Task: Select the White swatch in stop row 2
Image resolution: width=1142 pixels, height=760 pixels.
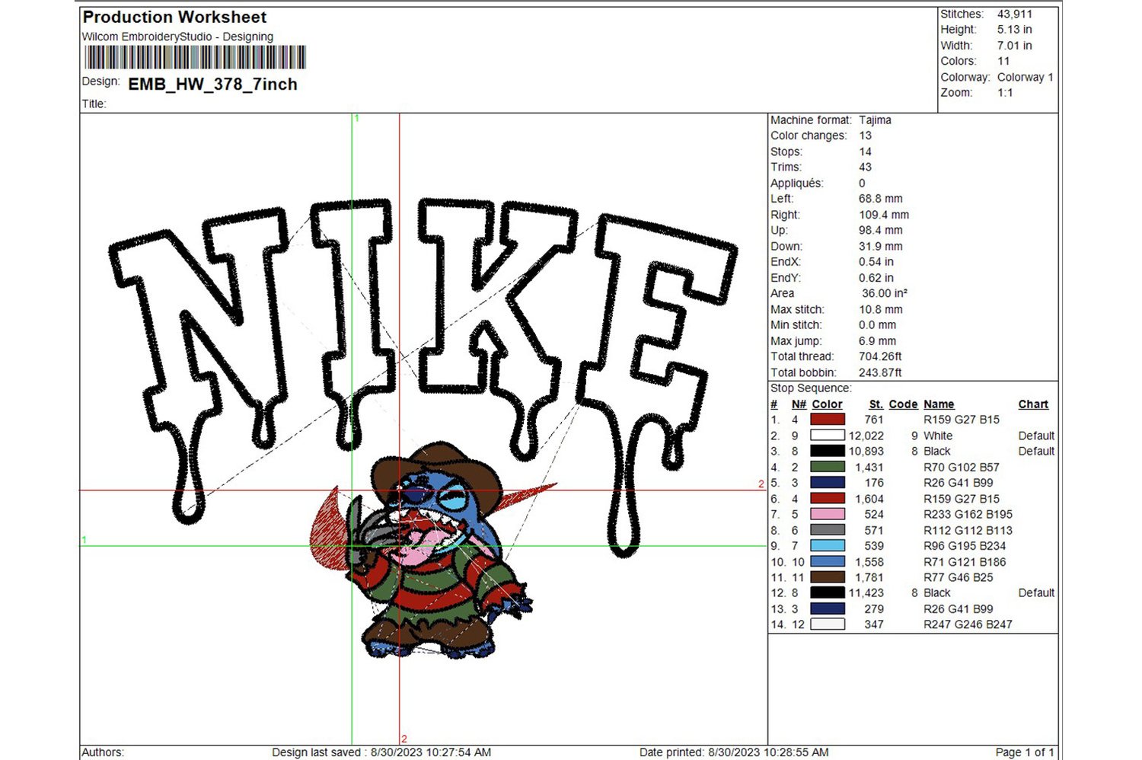Action: (x=828, y=436)
